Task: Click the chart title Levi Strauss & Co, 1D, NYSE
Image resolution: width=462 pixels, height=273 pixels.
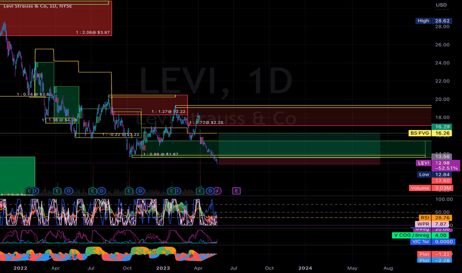Action: tap(38, 6)
